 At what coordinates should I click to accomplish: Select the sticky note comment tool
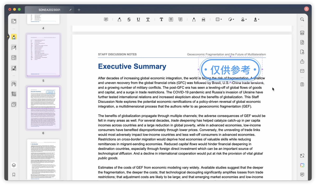tap(106, 20)
